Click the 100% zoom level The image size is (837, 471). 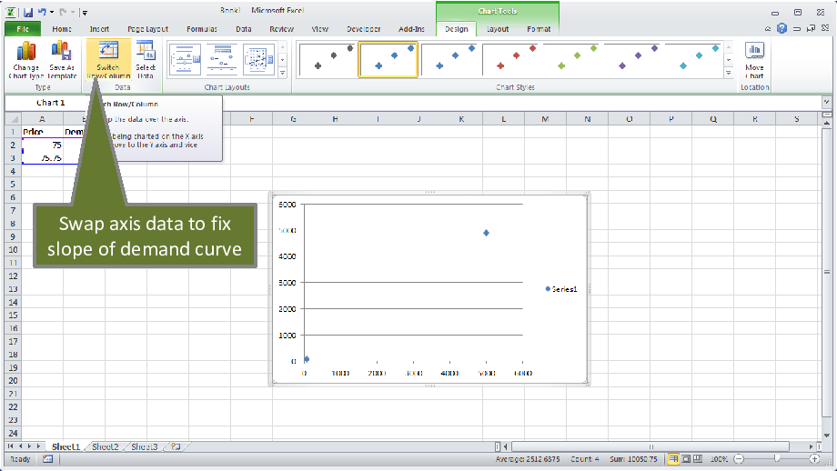click(x=719, y=459)
